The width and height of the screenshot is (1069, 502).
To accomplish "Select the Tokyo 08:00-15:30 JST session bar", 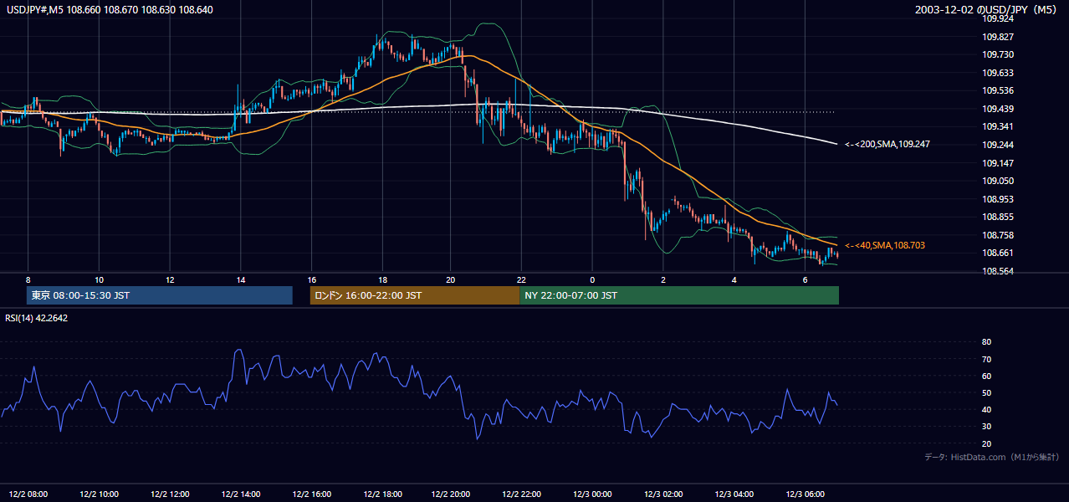I will [160, 295].
